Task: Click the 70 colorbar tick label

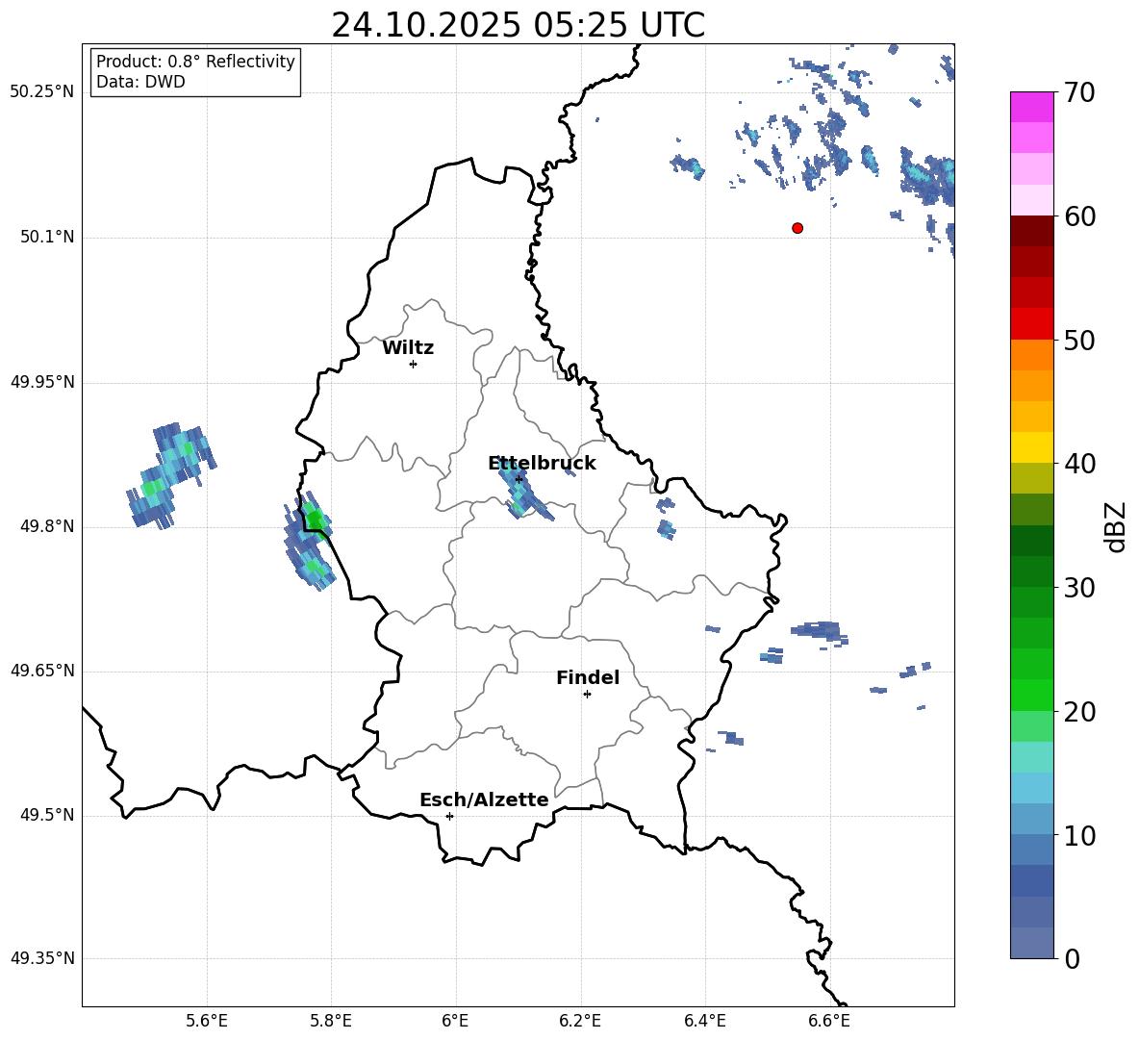Action: [x=1079, y=92]
